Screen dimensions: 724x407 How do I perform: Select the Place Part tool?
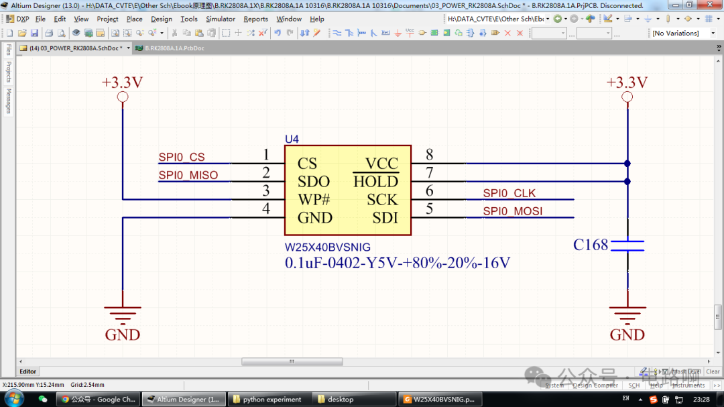(x=422, y=34)
